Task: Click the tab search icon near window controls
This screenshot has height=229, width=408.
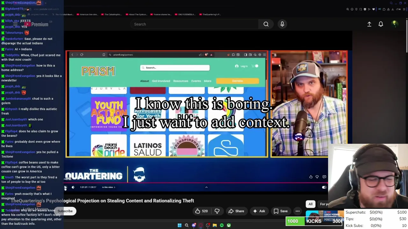Action: point(391,3)
